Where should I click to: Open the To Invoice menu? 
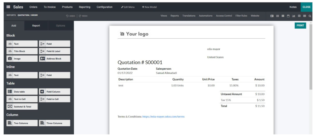(x=50, y=7)
